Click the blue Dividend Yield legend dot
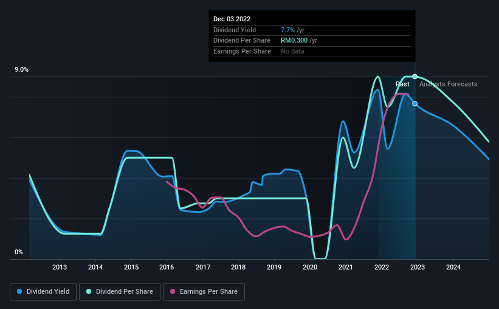 click(x=19, y=291)
